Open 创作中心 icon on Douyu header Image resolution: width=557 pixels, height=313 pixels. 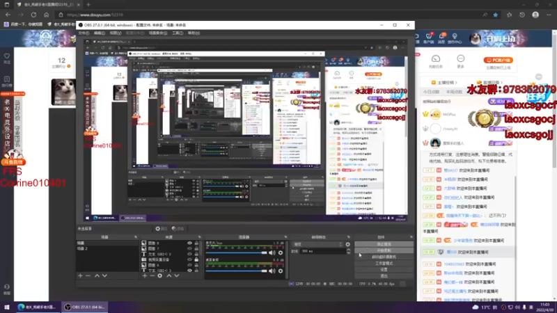click(x=455, y=38)
